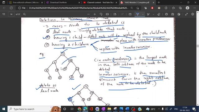Open the find-in-PDF search tool

pyautogui.click(x=24, y=14)
